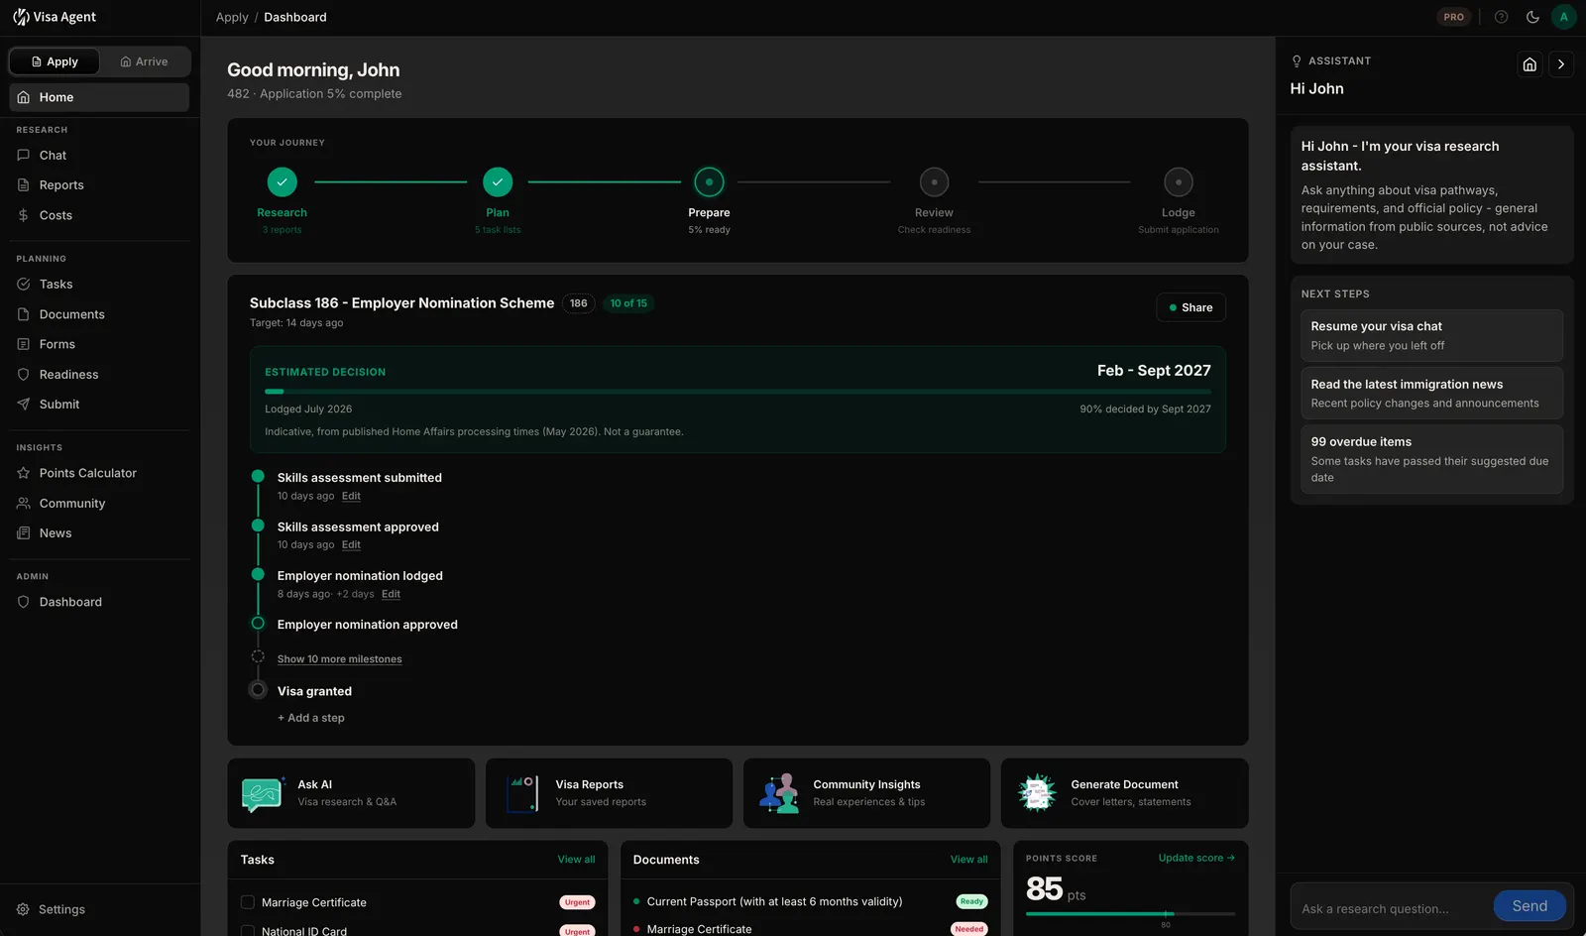Viewport: 1586px width, 936px height.
Task: Click the 186 subclass badge
Action: click(579, 303)
